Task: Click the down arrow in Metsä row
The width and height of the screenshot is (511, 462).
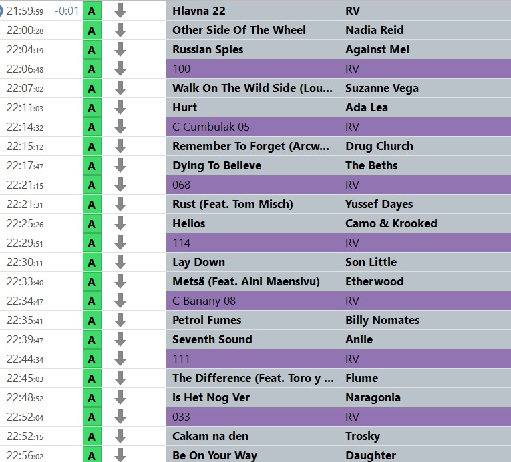Action: [120, 282]
